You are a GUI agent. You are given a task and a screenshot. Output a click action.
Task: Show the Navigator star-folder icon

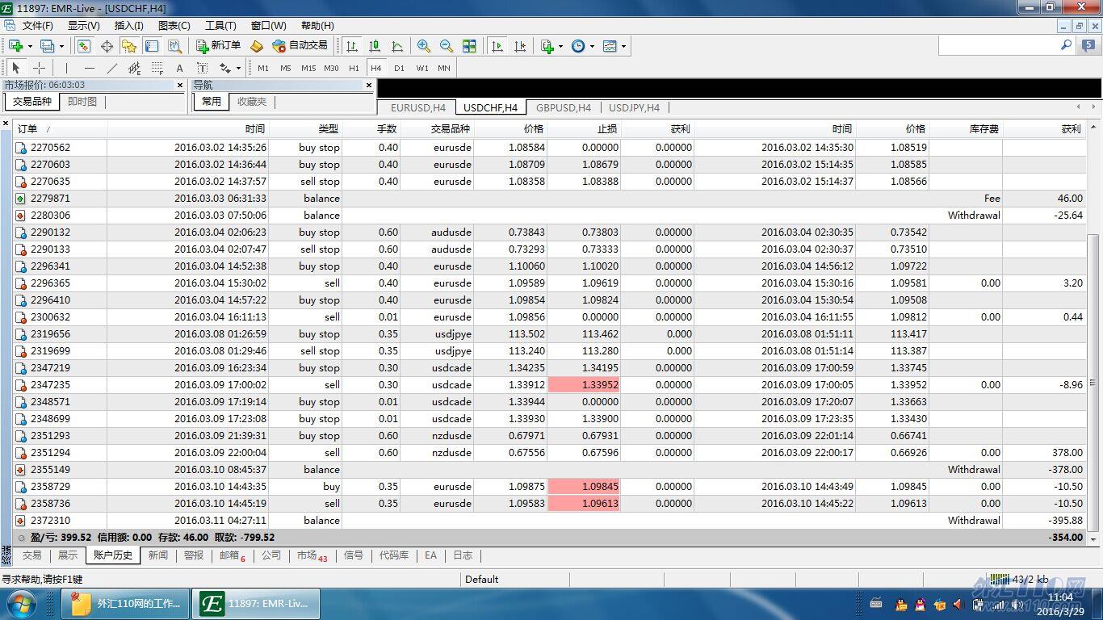point(129,46)
